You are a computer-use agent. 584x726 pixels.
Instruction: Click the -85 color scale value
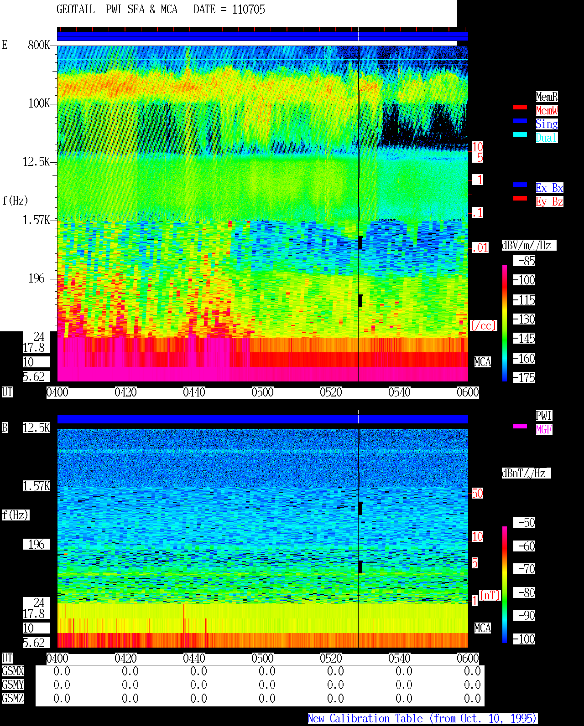click(x=524, y=261)
